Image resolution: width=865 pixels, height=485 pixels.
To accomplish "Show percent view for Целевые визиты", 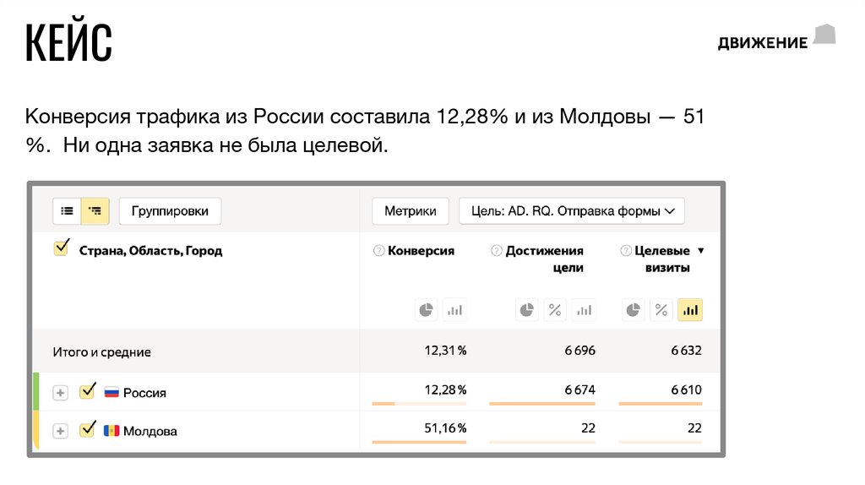I will 661,310.
